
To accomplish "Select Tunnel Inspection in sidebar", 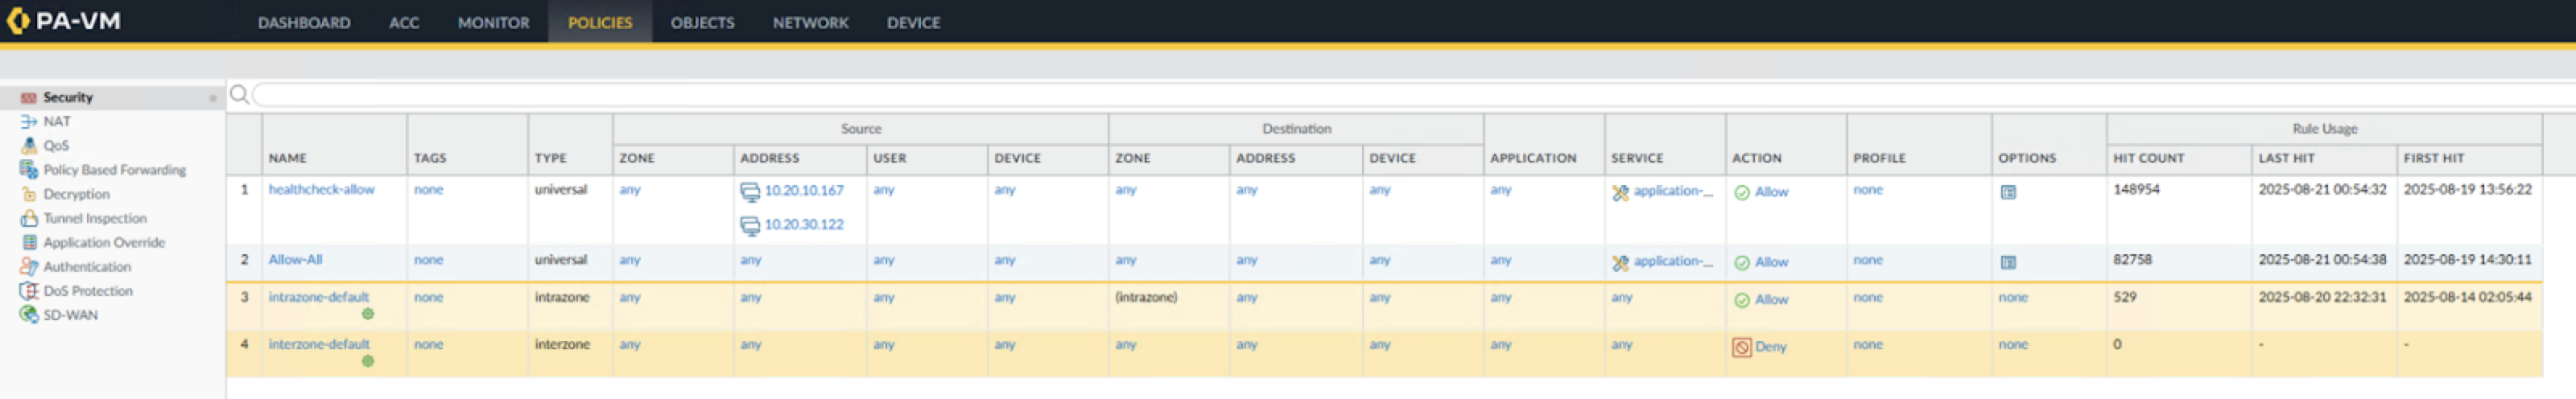I will coord(95,218).
